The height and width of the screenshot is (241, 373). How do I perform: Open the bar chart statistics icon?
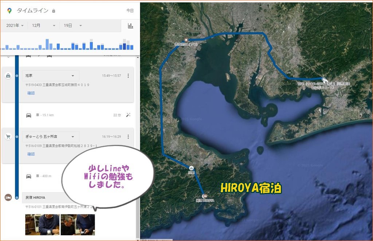[x=130, y=26]
